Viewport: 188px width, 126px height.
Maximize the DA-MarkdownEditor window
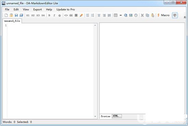[x=173, y=2]
